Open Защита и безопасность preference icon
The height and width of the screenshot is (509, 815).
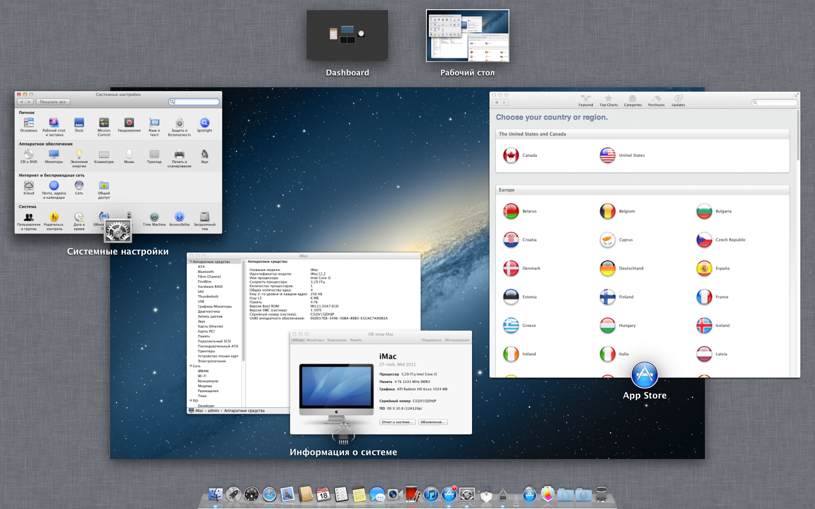pyautogui.click(x=179, y=127)
